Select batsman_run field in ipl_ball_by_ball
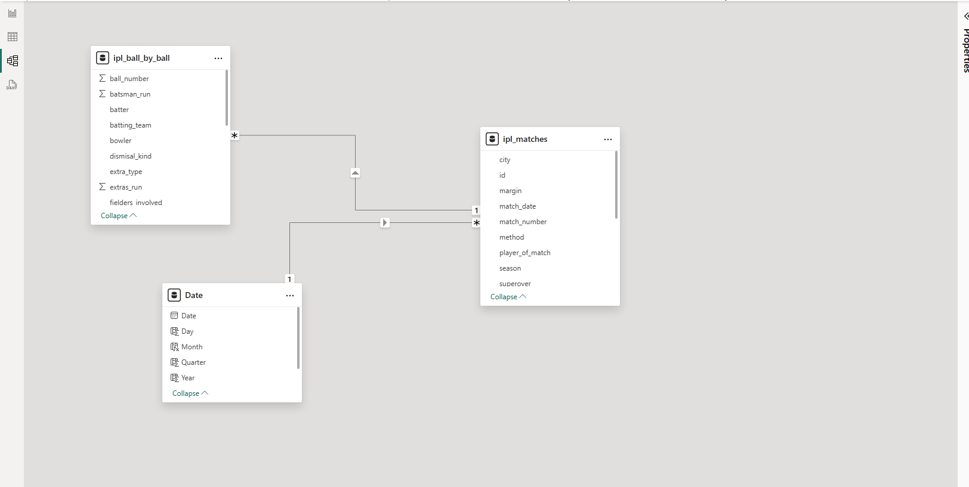This screenshot has height=487, width=969. 130,94
